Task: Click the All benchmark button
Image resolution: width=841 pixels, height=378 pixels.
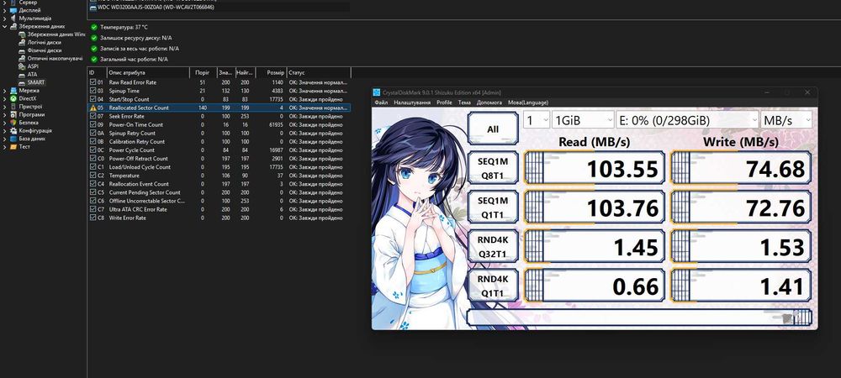Action: click(491, 129)
